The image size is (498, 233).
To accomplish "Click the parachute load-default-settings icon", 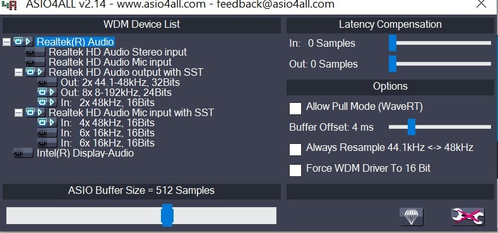I will (412, 217).
